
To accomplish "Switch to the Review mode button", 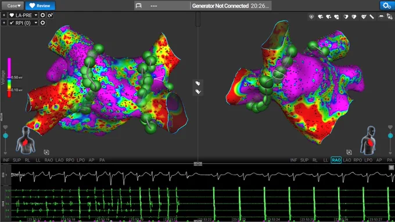I will [40, 6].
